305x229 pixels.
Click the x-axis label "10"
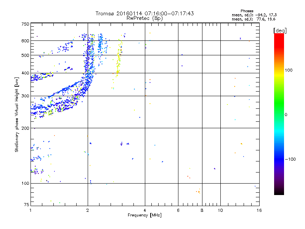(x=220, y=210)
